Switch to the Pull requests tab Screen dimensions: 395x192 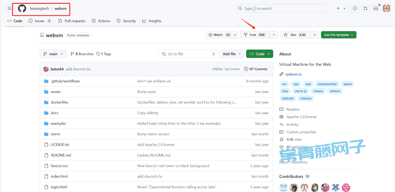(72, 21)
